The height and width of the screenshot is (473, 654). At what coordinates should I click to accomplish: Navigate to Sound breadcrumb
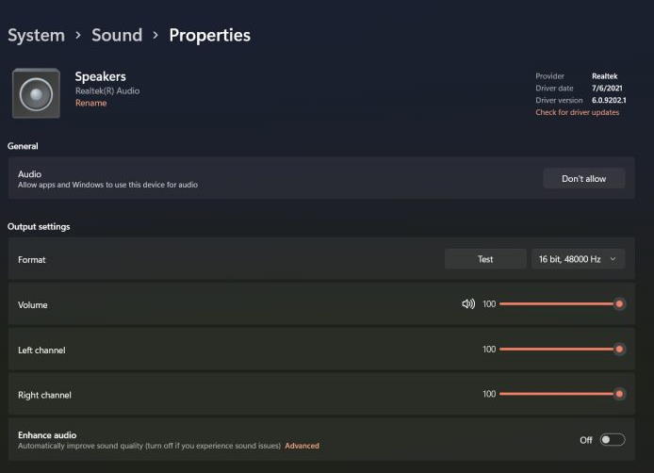point(117,35)
